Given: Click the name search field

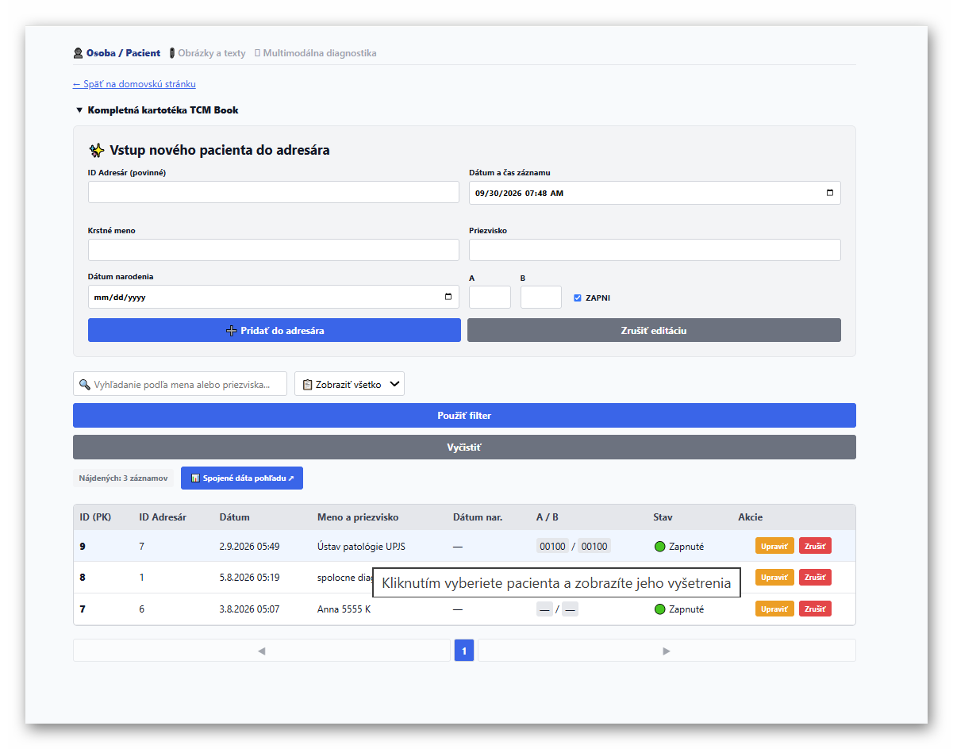Looking at the screenshot, I should point(180,384).
